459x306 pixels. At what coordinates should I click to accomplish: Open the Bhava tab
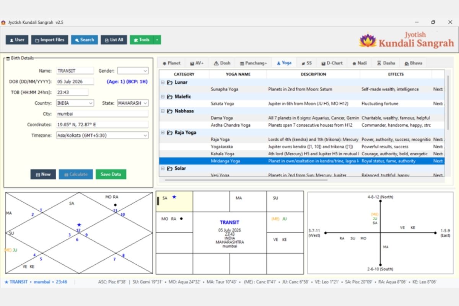pos(413,63)
